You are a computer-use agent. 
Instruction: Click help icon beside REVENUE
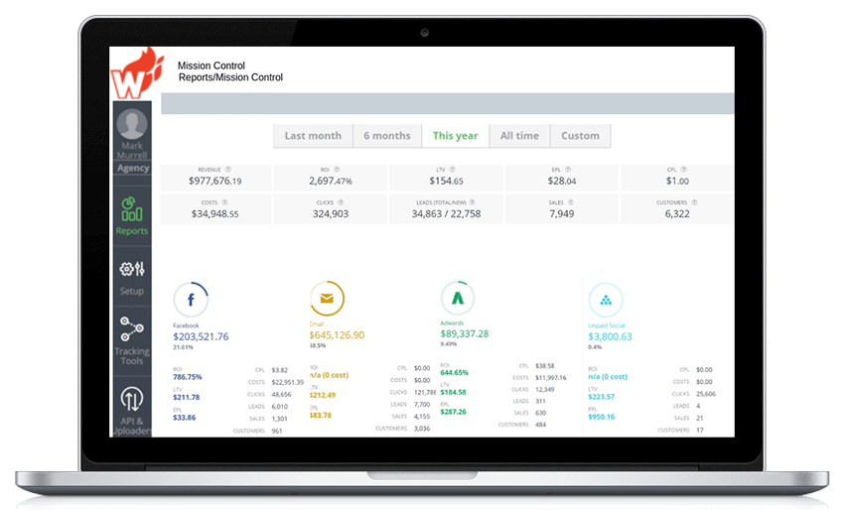coord(228,170)
